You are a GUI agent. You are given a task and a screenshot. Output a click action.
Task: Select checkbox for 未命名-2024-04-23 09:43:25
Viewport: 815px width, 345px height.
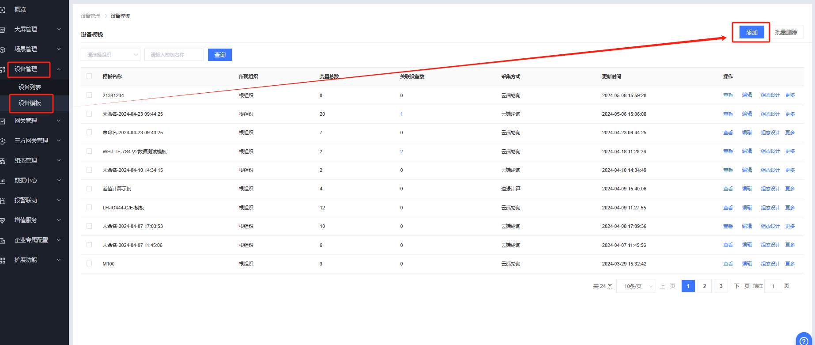click(89, 133)
